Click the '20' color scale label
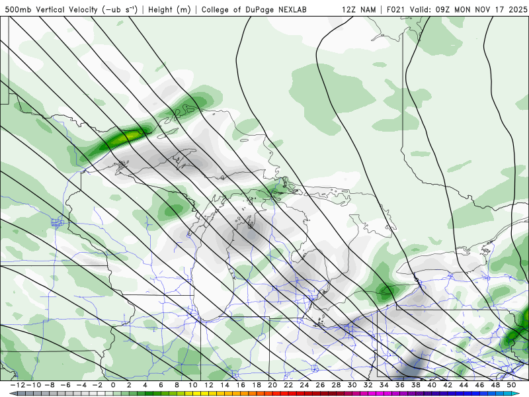529x397 pixels. click(x=272, y=385)
